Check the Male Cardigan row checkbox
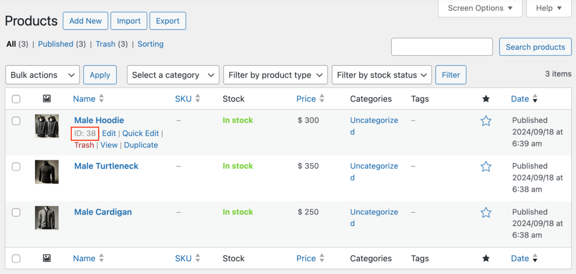 click(16, 212)
